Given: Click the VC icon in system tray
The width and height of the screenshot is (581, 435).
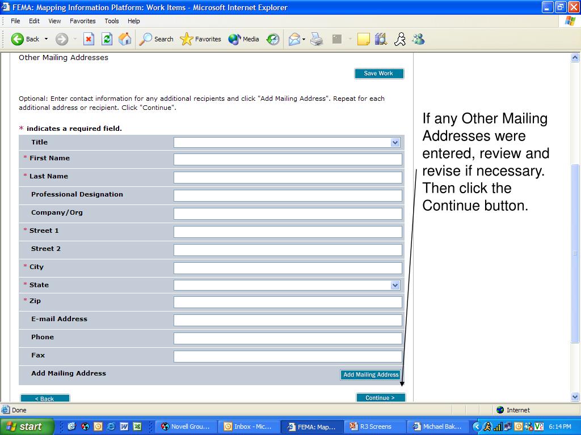Looking at the screenshot, I should coord(539,427).
